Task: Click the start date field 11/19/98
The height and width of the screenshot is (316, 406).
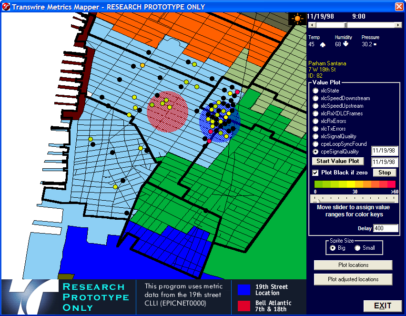Action: 384,151
